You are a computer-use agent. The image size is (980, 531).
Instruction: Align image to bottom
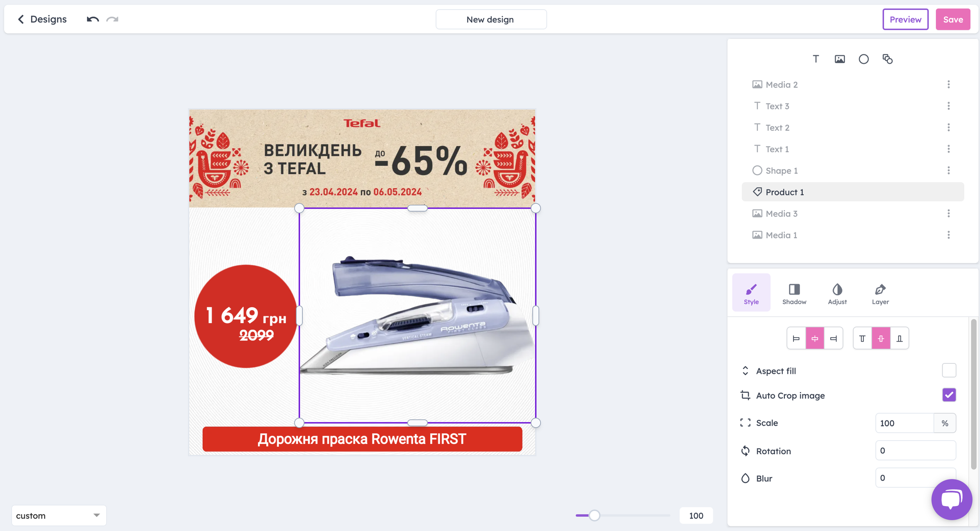[899, 339]
